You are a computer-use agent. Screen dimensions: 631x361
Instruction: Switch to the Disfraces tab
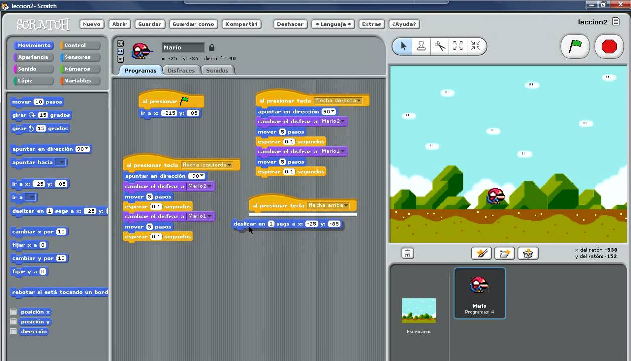pos(181,70)
